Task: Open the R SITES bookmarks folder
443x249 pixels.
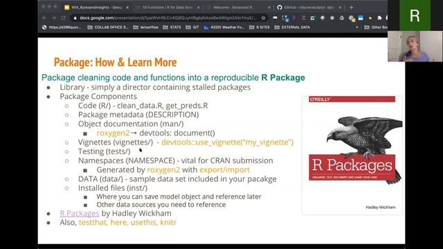Action: (260, 28)
